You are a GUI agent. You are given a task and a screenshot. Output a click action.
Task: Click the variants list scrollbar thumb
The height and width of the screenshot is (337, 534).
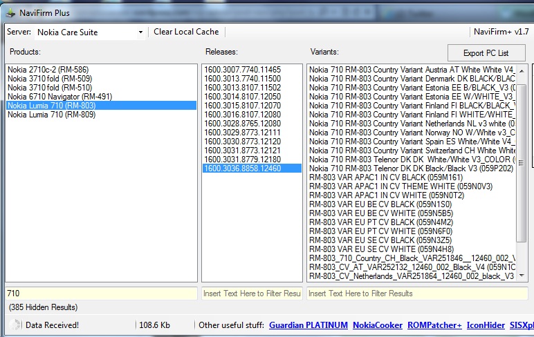(522, 163)
